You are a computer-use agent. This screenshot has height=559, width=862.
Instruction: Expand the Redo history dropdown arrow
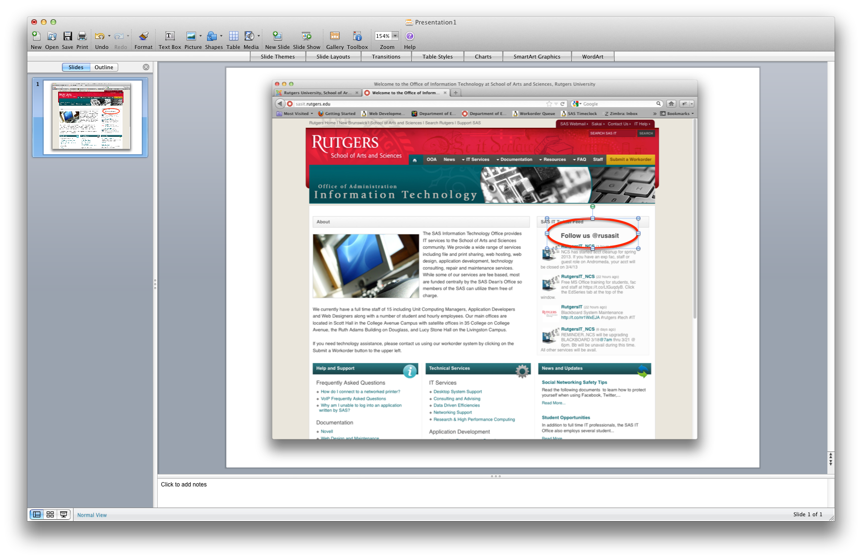128,36
